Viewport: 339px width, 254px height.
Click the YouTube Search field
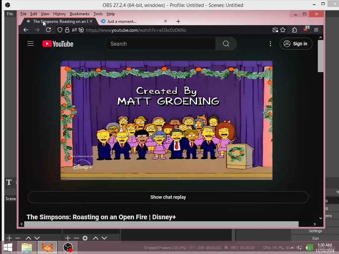click(x=161, y=44)
